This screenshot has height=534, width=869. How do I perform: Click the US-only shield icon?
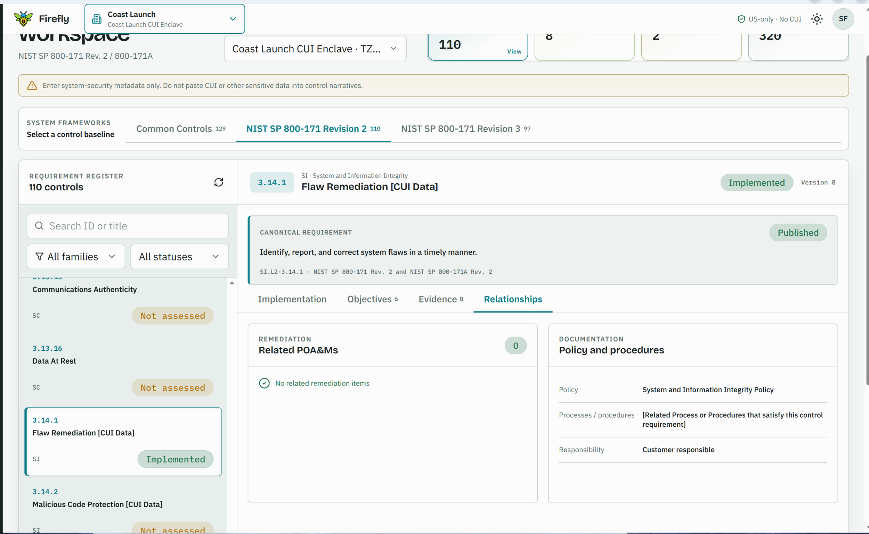[x=741, y=19]
